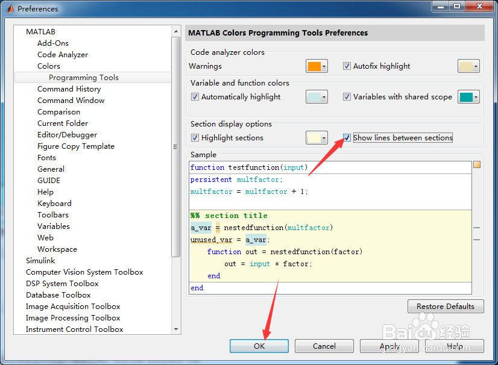The image size is (498, 365).
Task: Open Editor/Debugger preferences
Action: click(67, 134)
